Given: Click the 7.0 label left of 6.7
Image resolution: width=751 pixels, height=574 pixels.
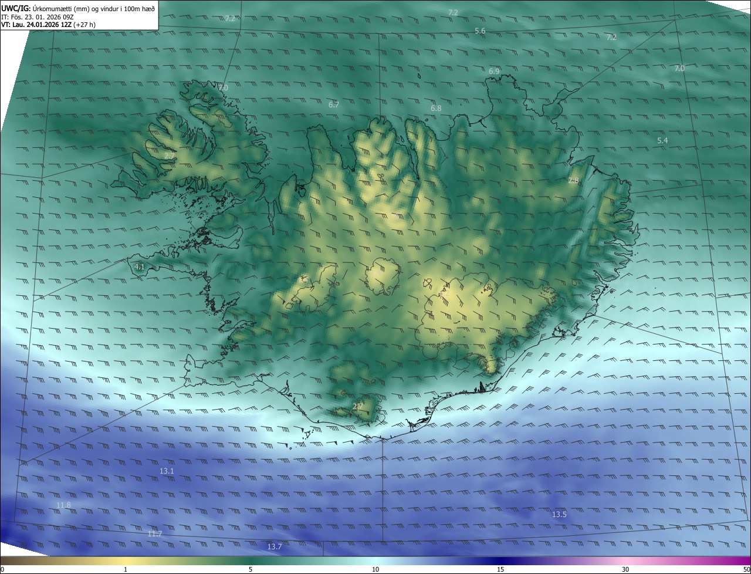Looking at the screenshot, I should [223, 87].
